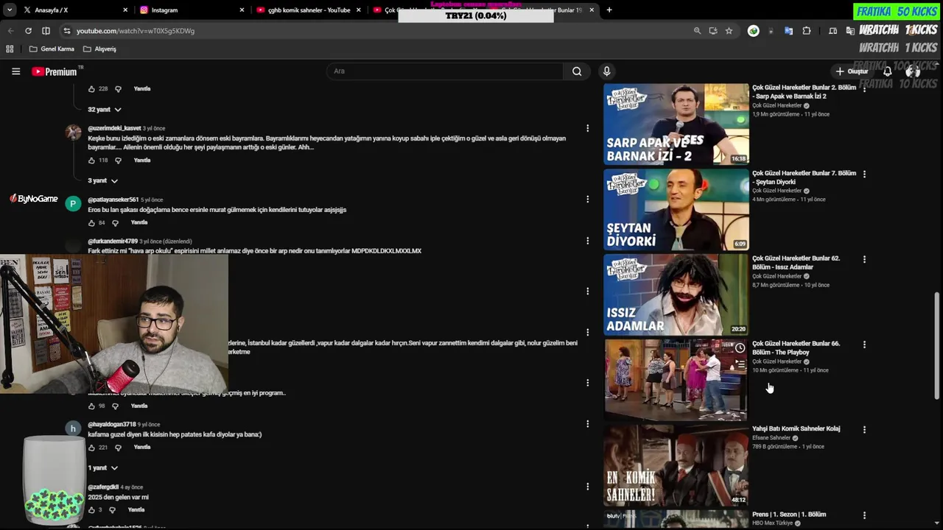Image resolution: width=943 pixels, height=530 pixels.
Task: Play Sarp Apak ve Barnak İzi 2 thumbnail
Action: click(x=676, y=124)
